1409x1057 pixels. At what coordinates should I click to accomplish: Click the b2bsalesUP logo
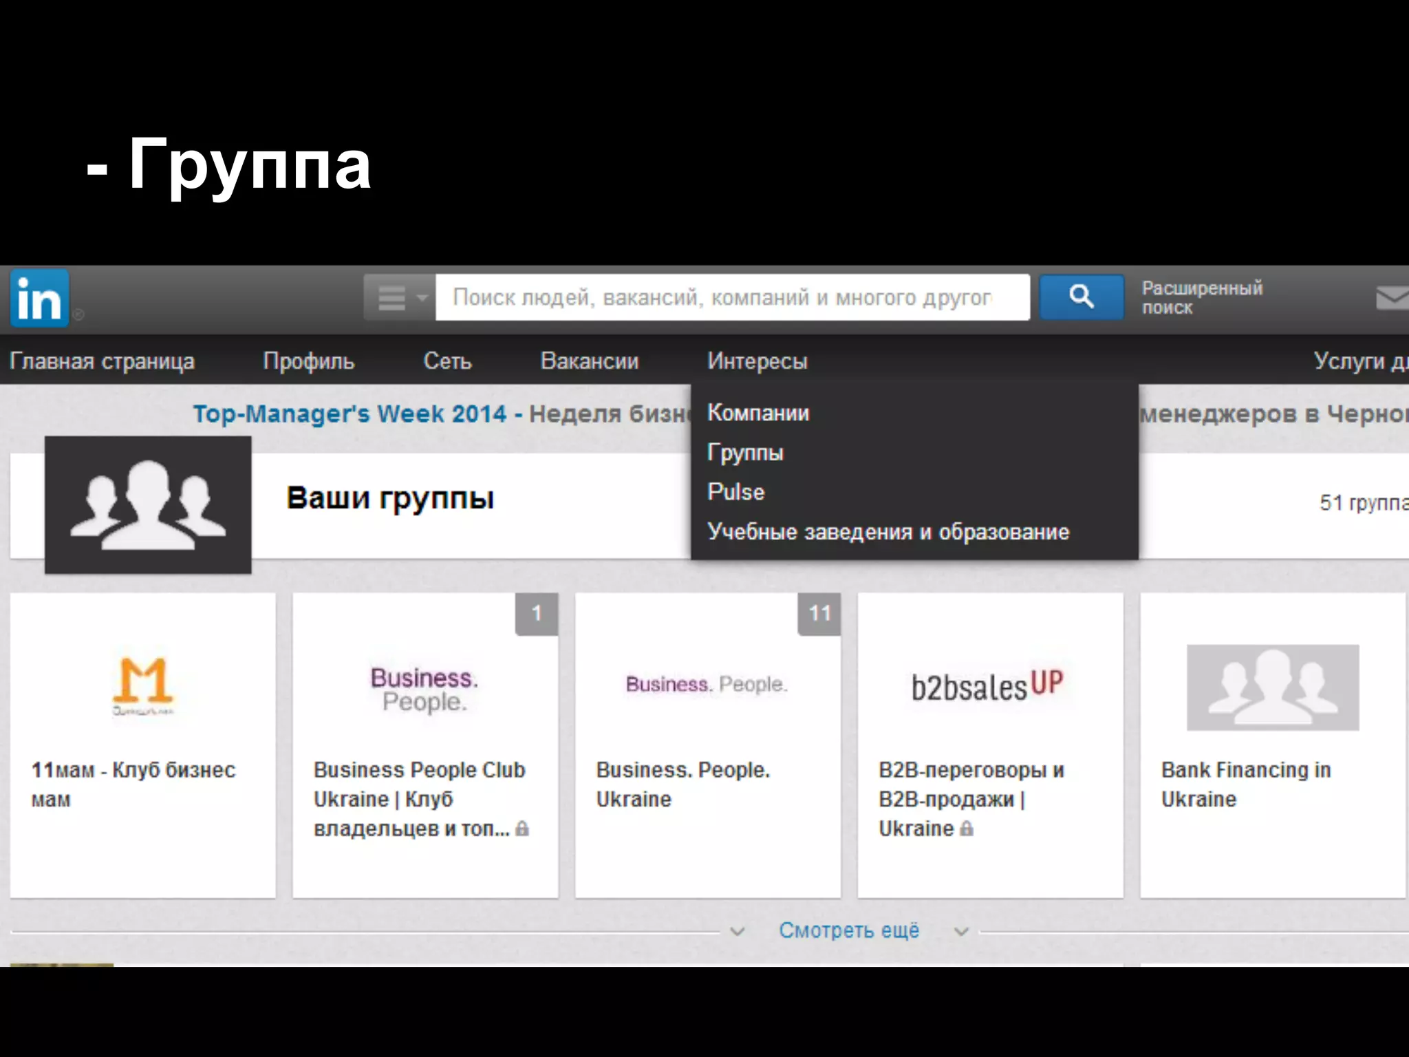coord(987,685)
